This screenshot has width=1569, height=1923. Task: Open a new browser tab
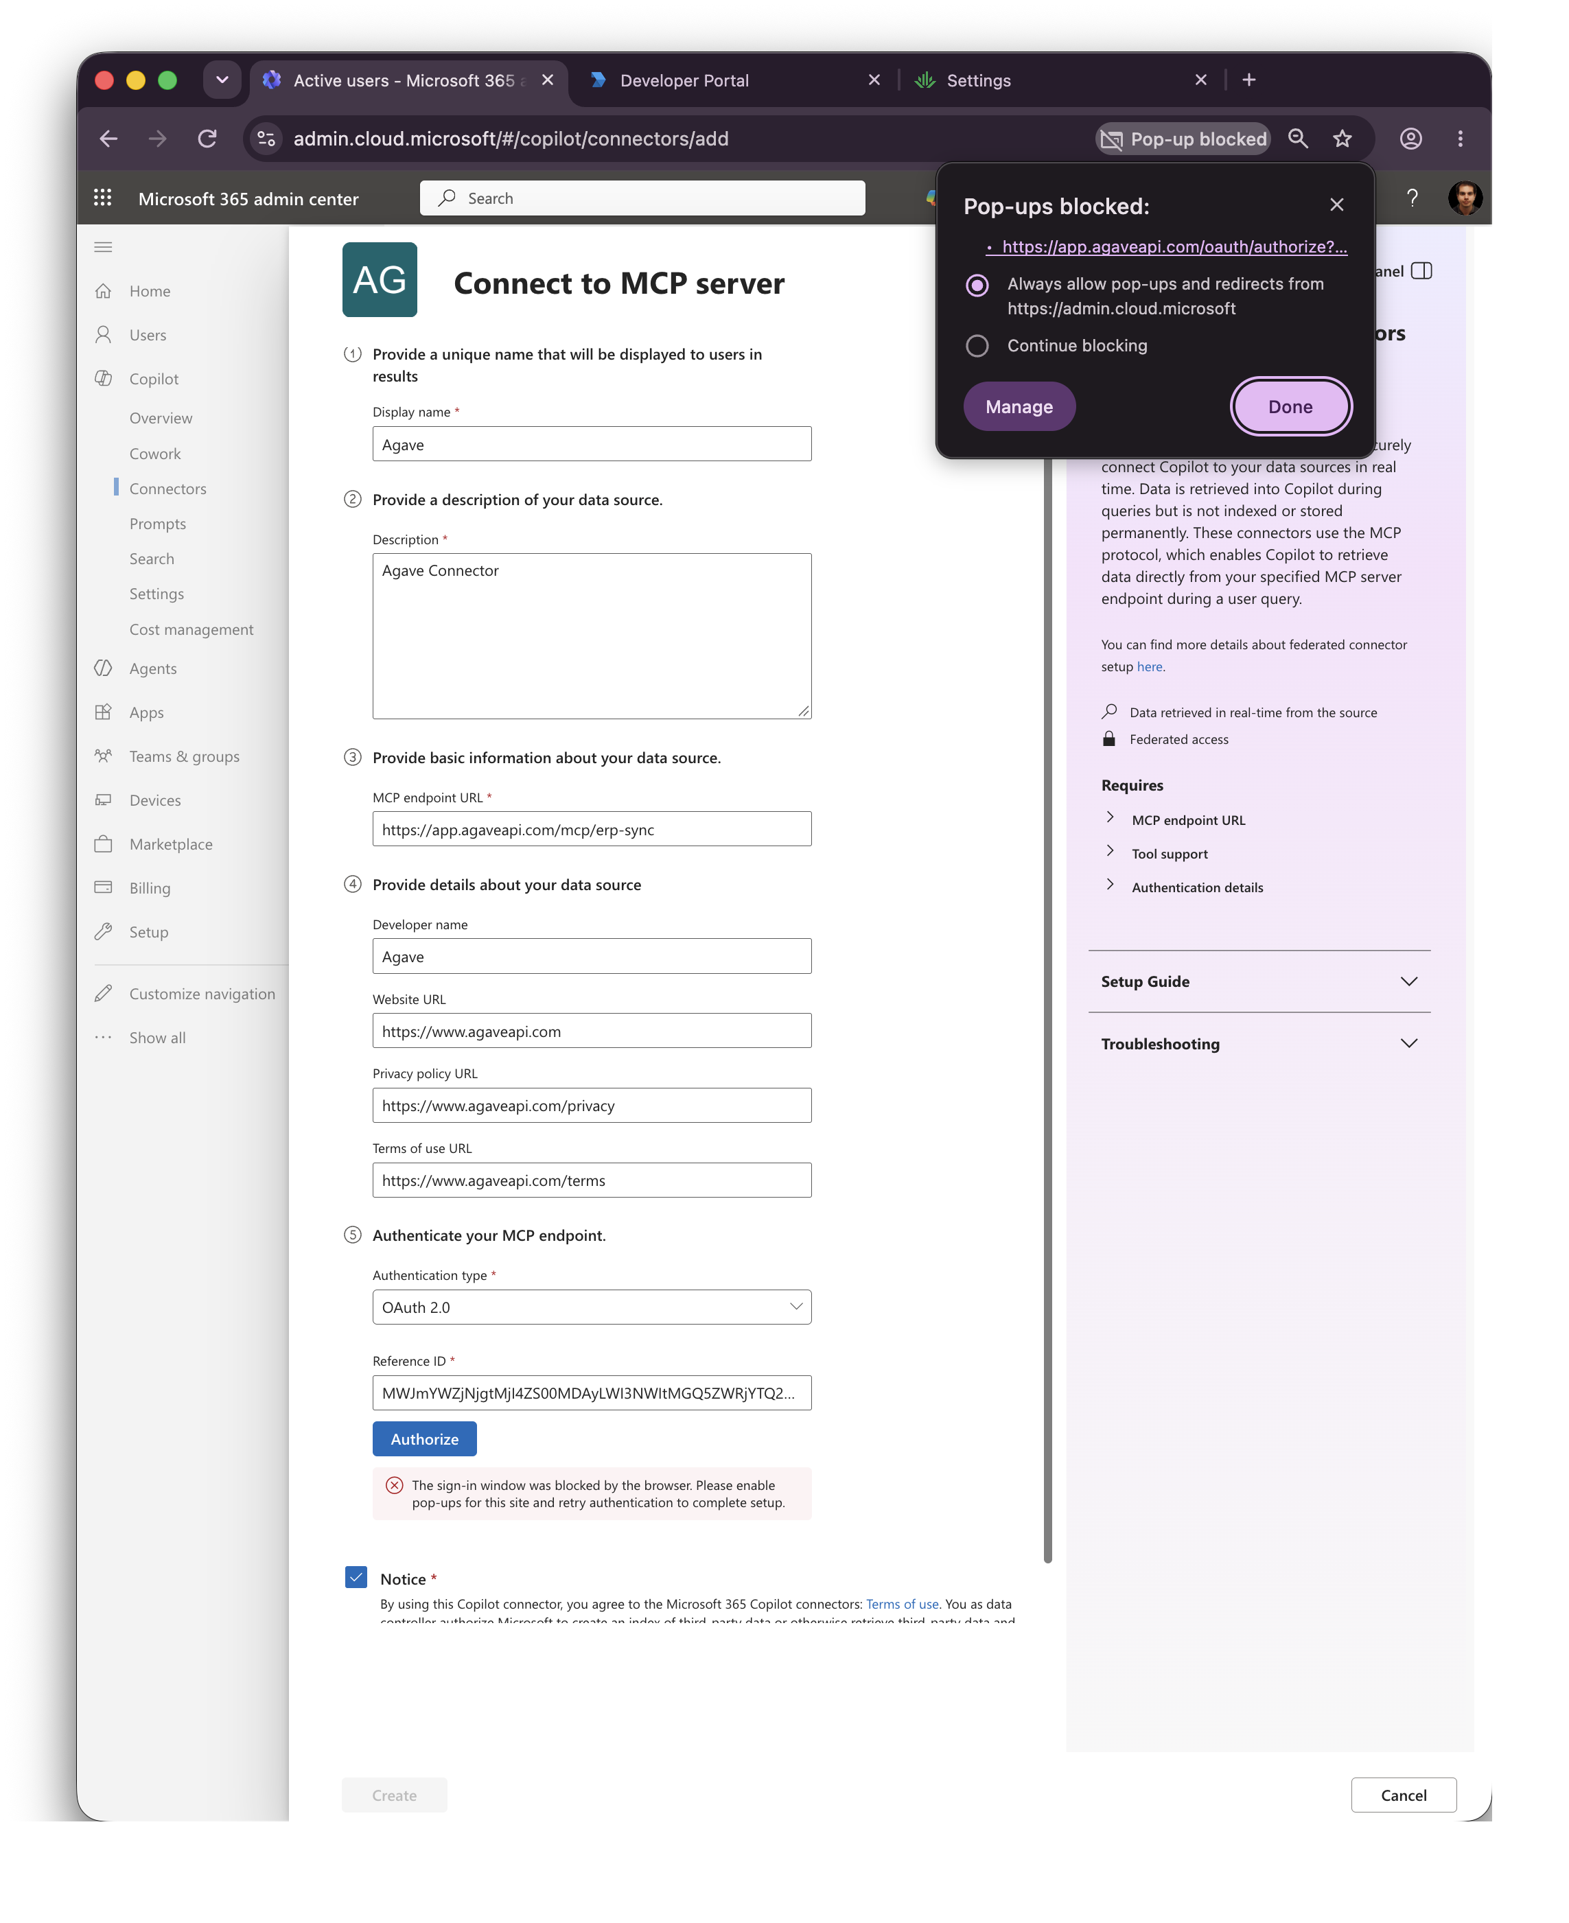1248,80
